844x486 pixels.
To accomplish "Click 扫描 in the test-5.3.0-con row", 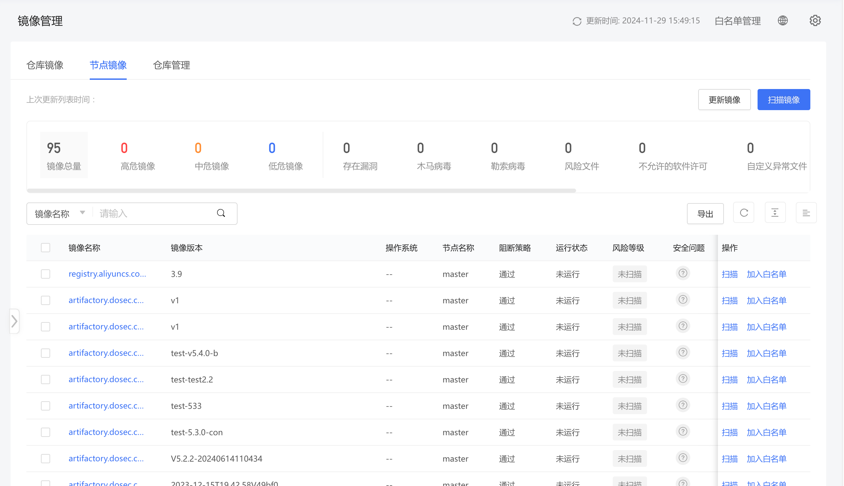I will 730,433.
